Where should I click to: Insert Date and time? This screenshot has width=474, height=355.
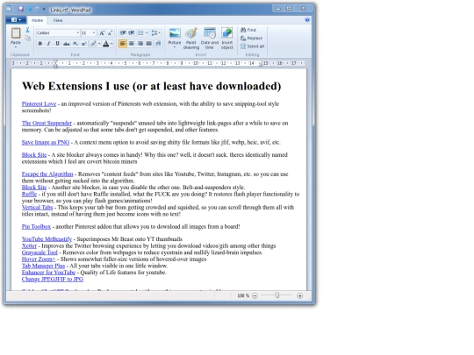tap(210, 38)
